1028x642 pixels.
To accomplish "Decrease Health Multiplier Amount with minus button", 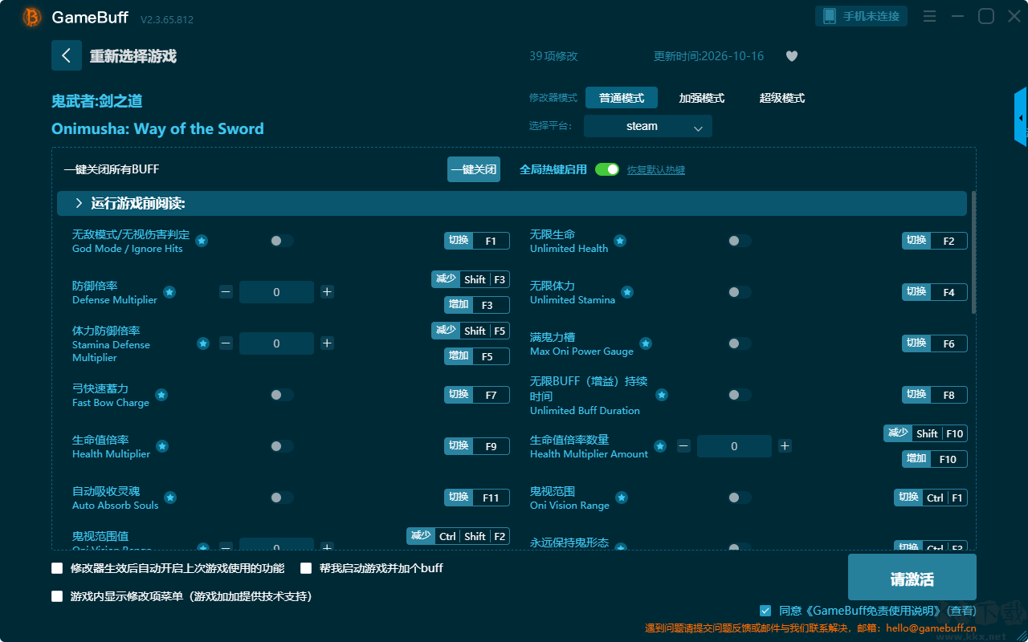I will pos(683,446).
